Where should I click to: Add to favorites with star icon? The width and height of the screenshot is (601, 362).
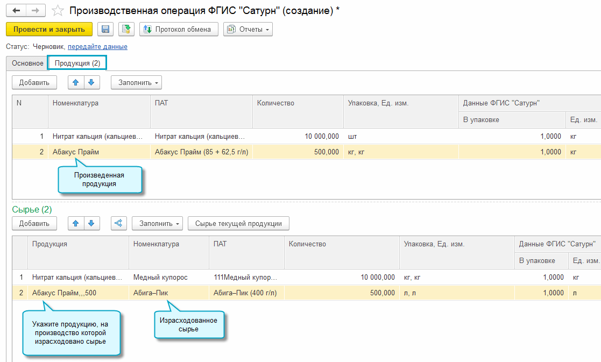58,10
